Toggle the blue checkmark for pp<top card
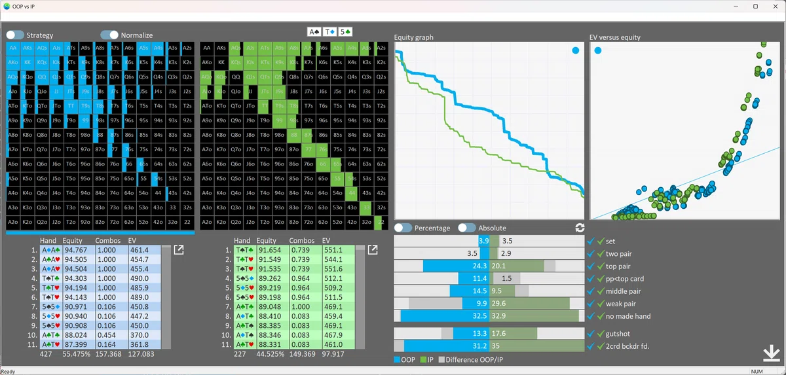 (591, 279)
